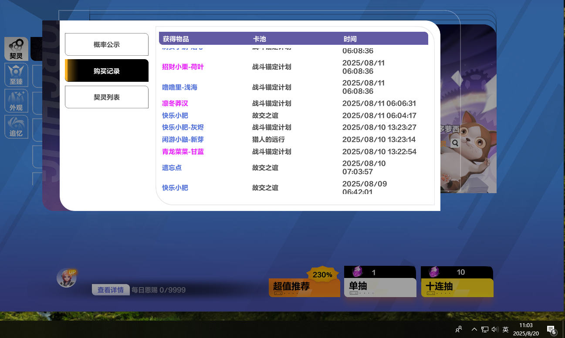Open the notification center icon
This screenshot has width=565, height=338.
point(551,329)
